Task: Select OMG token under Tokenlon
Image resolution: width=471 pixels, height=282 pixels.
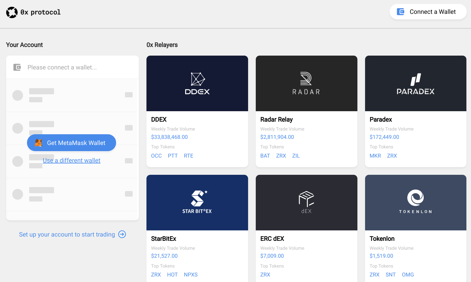Action: 408,275
